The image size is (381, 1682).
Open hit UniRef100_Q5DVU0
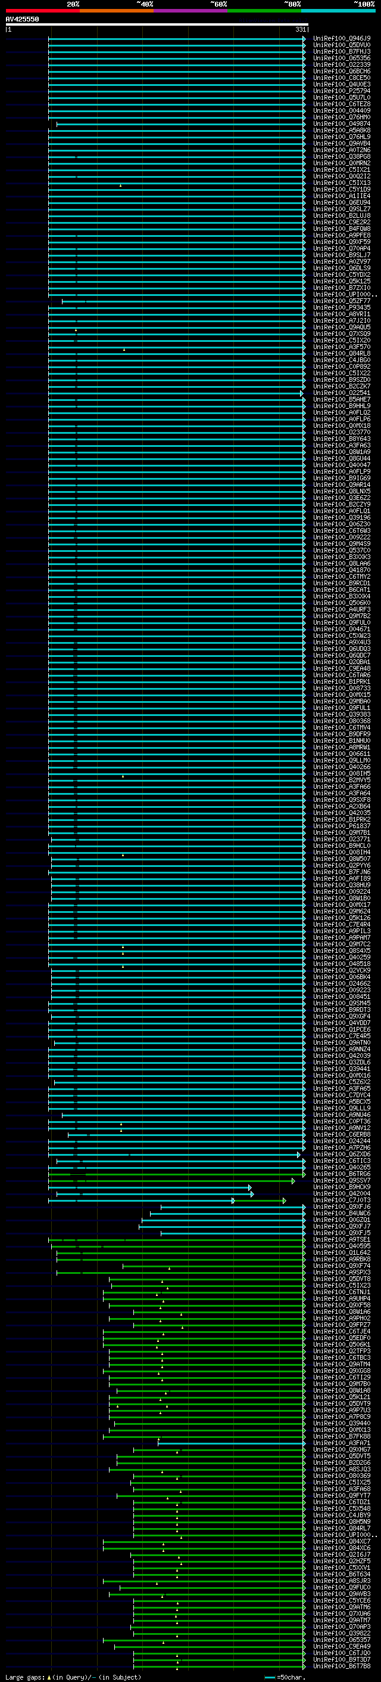(342, 45)
